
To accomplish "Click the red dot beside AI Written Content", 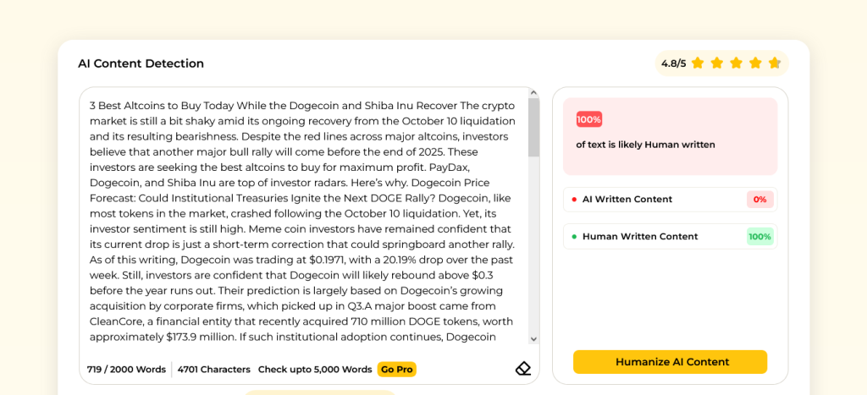I will click(574, 200).
